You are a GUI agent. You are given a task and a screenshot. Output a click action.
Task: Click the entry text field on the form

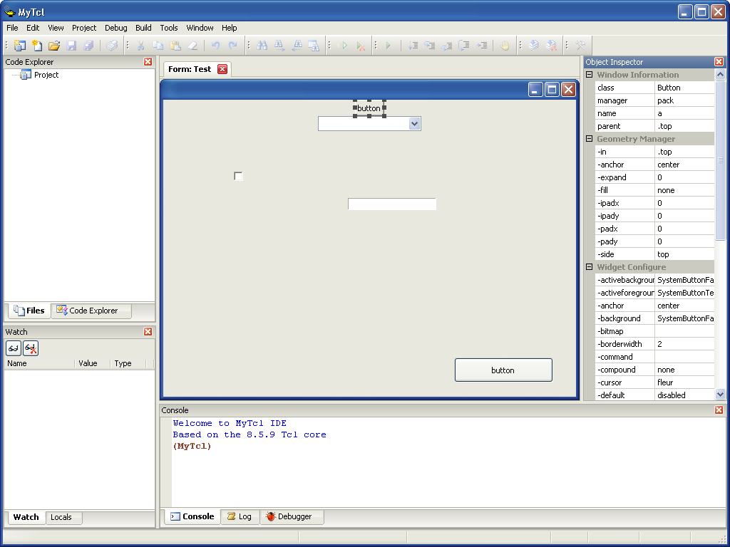(x=392, y=204)
